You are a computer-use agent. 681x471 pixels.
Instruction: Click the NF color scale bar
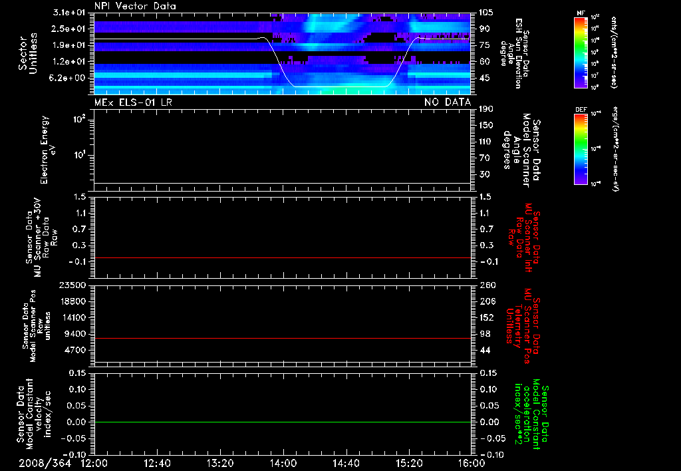[581, 52]
